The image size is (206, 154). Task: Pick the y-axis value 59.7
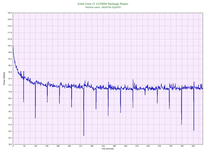10,112
